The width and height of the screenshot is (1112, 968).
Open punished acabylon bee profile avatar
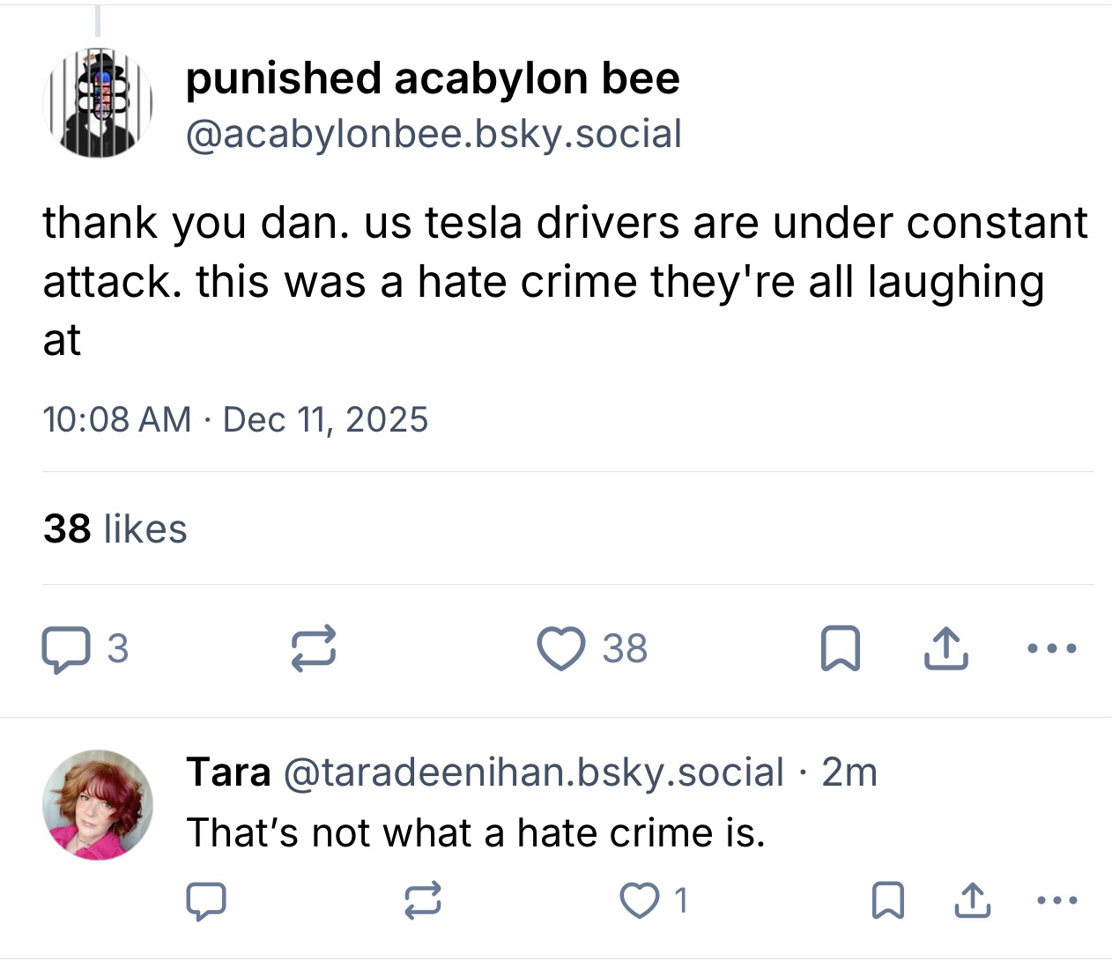click(98, 103)
